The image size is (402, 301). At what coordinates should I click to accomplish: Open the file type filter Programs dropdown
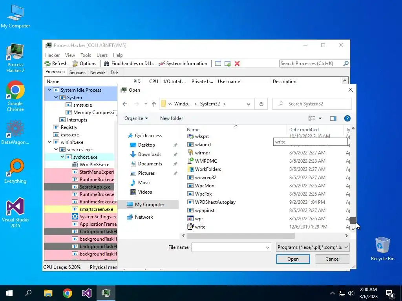(x=313, y=247)
